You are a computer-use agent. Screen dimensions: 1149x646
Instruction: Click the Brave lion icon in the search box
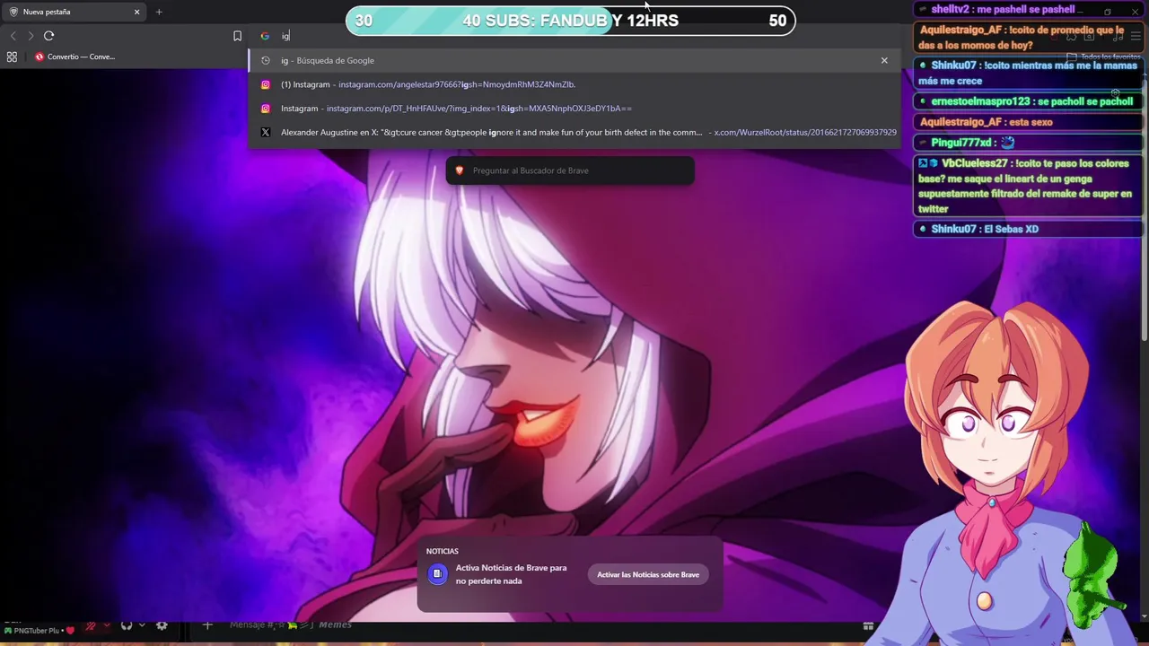pyautogui.click(x=460, y=170)
